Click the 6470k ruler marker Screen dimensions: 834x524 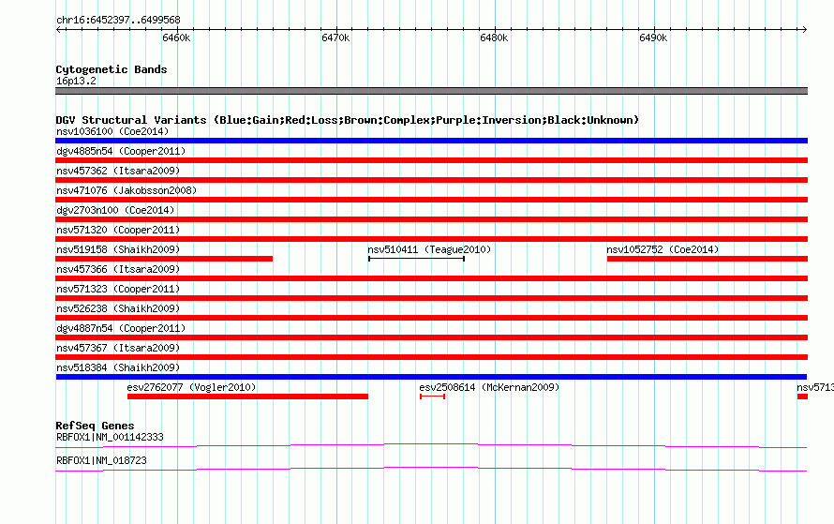(x=335, y=37)
